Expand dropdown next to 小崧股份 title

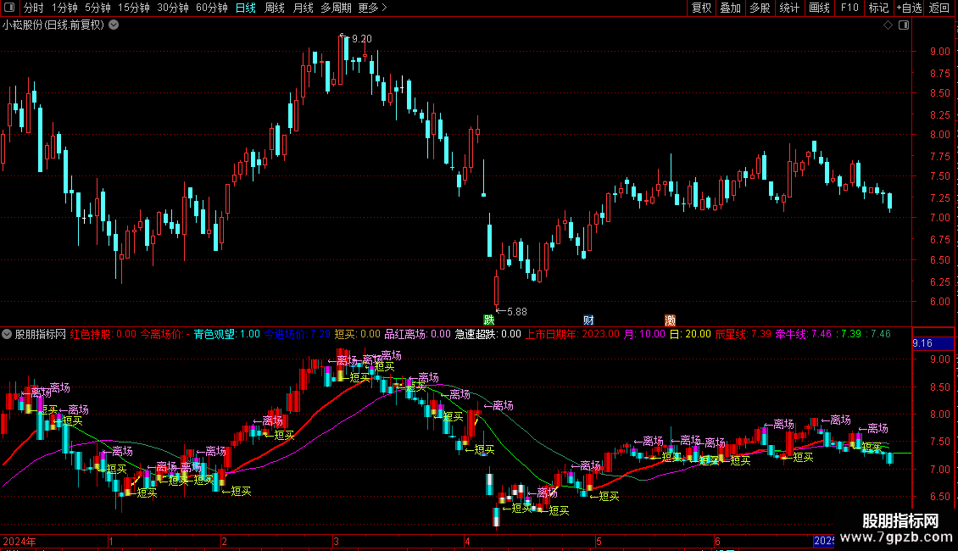114,25
